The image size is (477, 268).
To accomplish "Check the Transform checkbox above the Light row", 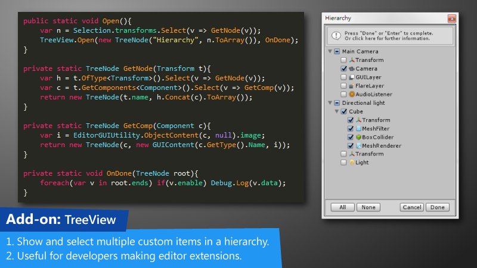I will pyautogui.click(x=344, y=154).
